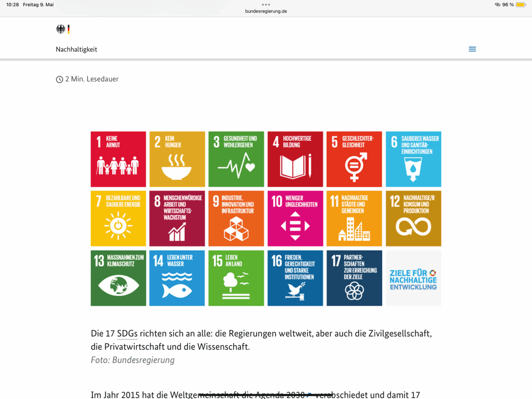Select SDG tile 4 Hochwertige Bildung
Screen dimensions: 532x399
pyautogui.click(x=295, y=159)
